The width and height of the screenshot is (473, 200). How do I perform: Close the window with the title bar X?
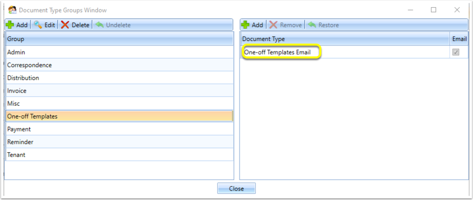coord(457,10)
